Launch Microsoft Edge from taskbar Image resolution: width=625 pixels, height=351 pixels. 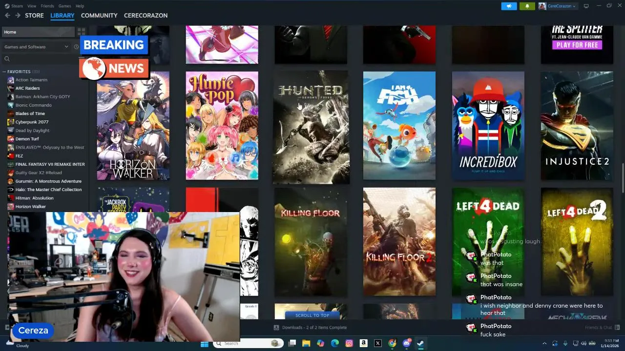[x=335, y=343]
